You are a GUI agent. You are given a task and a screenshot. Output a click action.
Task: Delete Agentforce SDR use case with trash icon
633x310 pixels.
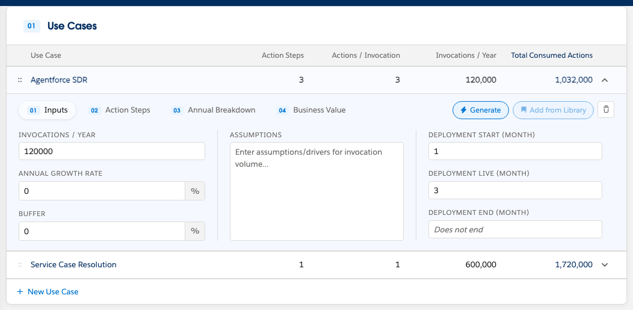click(x=605, y=110)
